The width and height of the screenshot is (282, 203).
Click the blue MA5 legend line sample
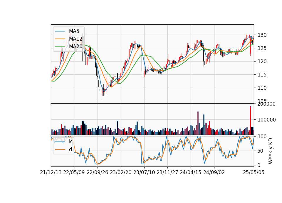(x=60, y=31)
